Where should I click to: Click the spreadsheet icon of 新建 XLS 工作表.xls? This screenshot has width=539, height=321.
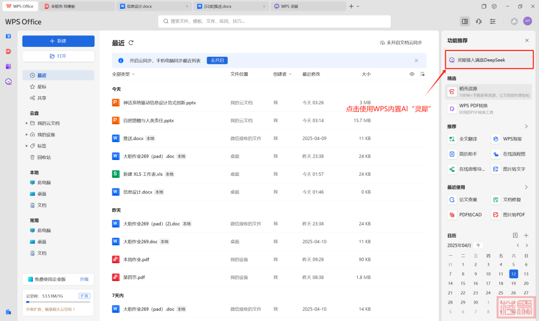pos(116,174)
